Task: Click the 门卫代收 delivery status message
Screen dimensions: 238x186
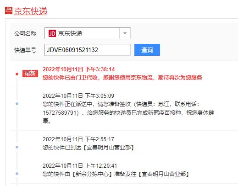Action: coord(122,78)
